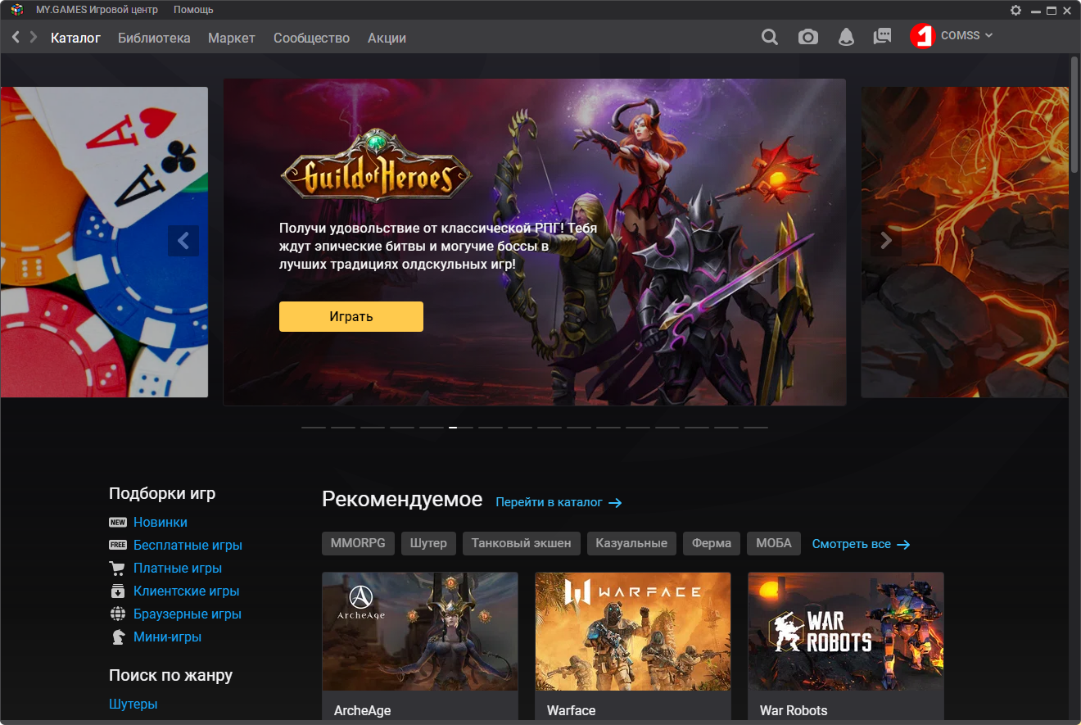Open notifications bell icon
Viewport: 1081px width, 725px height.
845,37
